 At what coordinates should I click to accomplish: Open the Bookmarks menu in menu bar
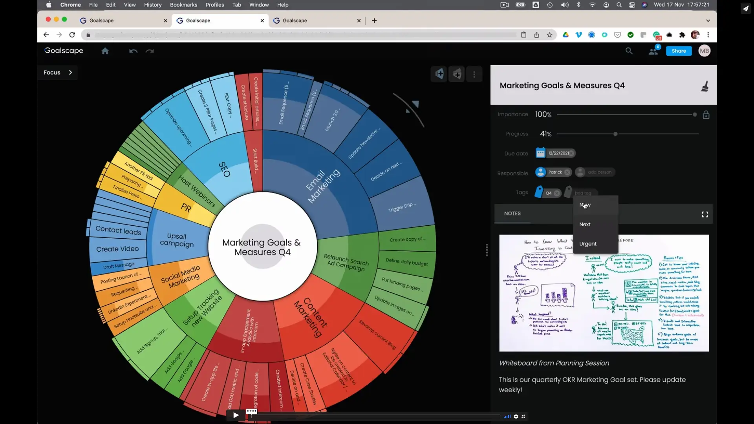(x=183, y=5)
